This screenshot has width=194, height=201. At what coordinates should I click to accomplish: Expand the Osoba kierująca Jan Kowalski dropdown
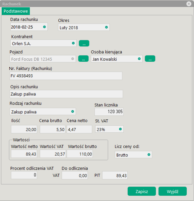click(139, 59)
